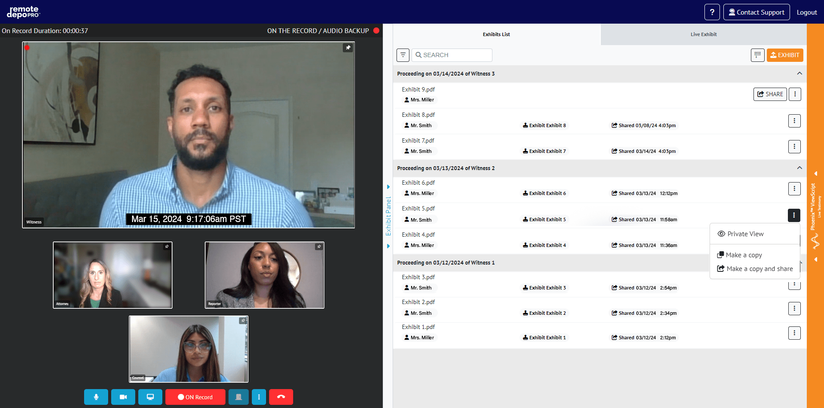
Task: Open the options menu for Exhibit 2.pdf
Action: (x=794, y=308)
